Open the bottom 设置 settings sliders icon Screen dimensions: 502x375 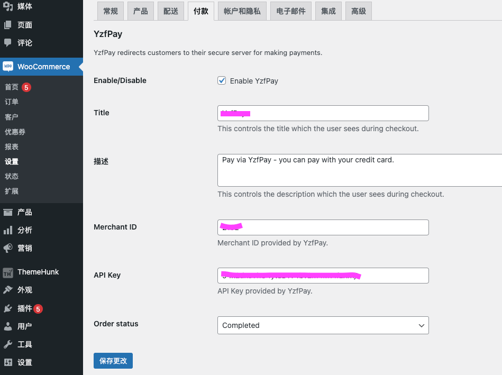click(x=8, y=362)
